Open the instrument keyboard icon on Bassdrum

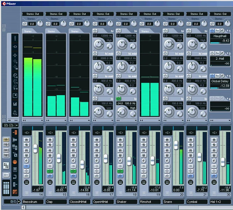click(26, 182)
